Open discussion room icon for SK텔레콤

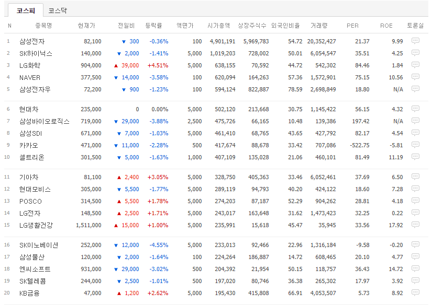click(x=415, y=281)
